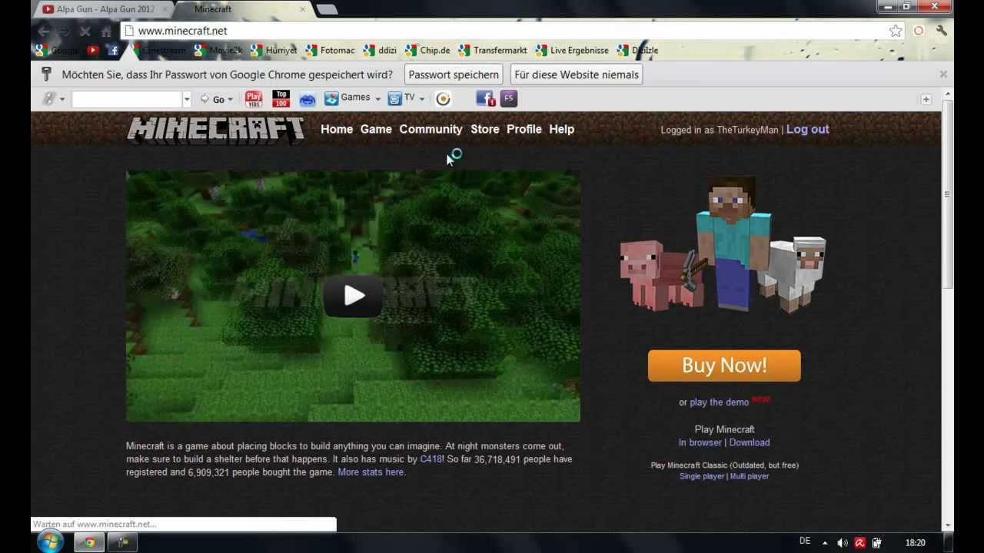Open the Store menu item

pos(484,129)
